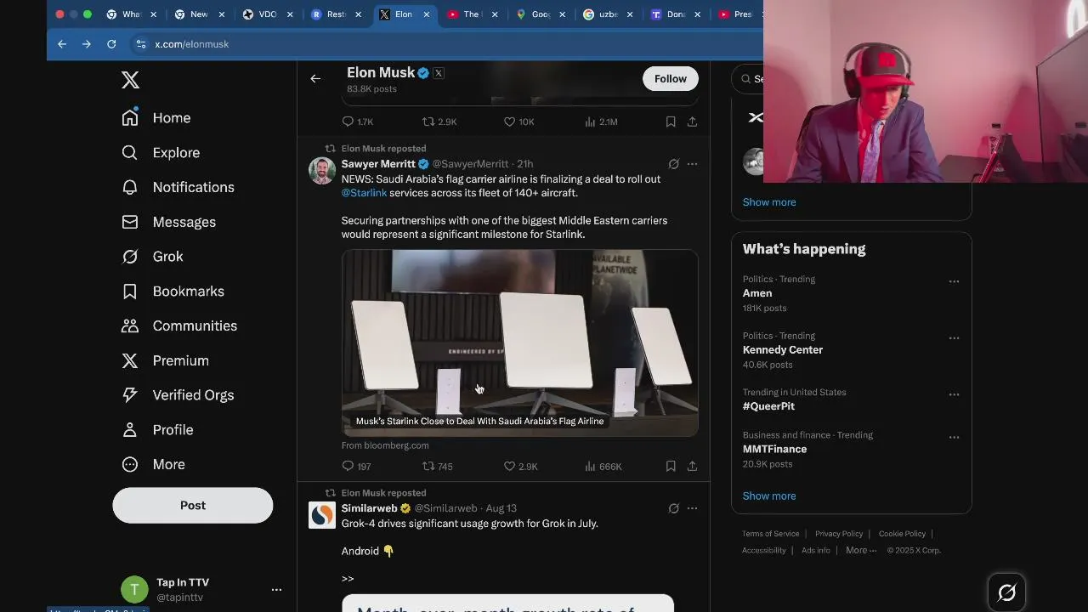Click the Post button
This screenshot has height=612, width=1088.
[193, 505]
